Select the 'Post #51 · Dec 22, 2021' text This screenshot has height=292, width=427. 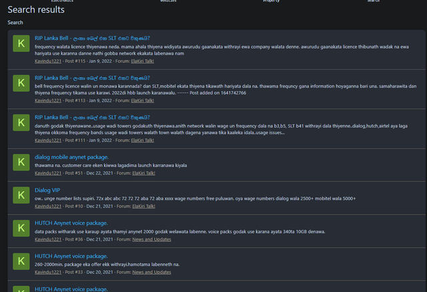click(x=89, y=173)
